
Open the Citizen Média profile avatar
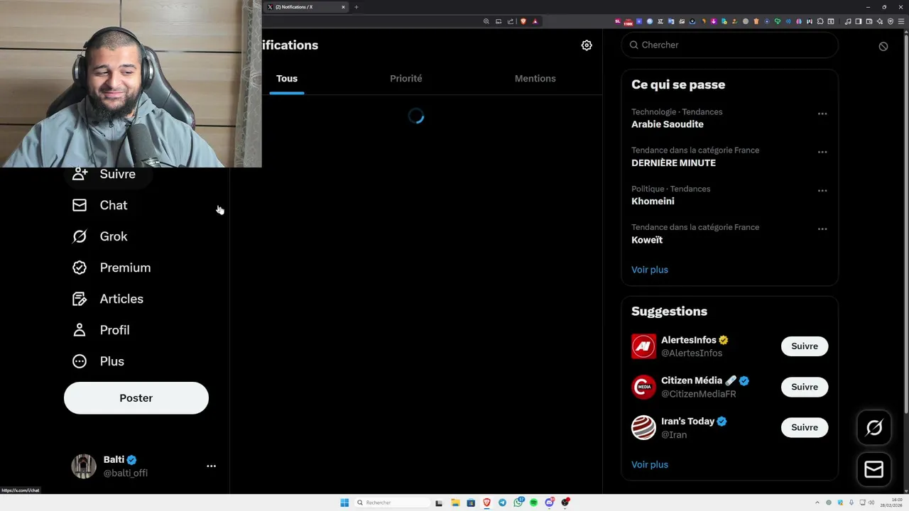[x=644, y=387]
